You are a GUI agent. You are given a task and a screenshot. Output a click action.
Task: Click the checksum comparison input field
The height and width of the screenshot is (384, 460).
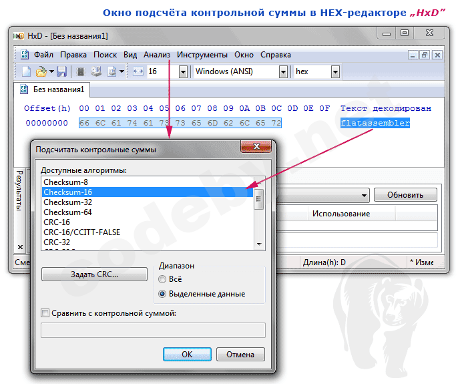pyautogui.click(x=153, y=331)
